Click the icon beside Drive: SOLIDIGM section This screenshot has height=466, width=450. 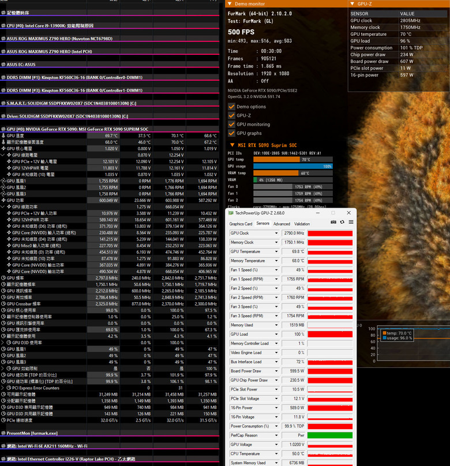point(3,116)
